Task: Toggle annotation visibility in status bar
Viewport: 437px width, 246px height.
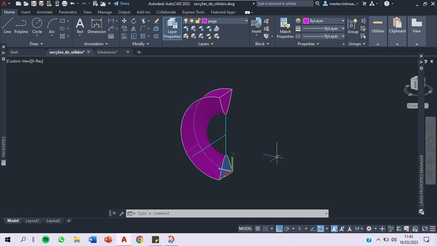Action: tap(334, 229)
